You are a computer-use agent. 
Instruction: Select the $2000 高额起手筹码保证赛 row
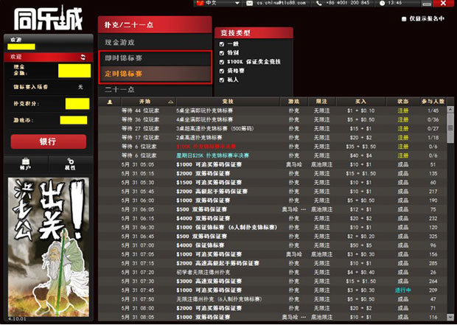pyautogui.click(x=272, y=192)
